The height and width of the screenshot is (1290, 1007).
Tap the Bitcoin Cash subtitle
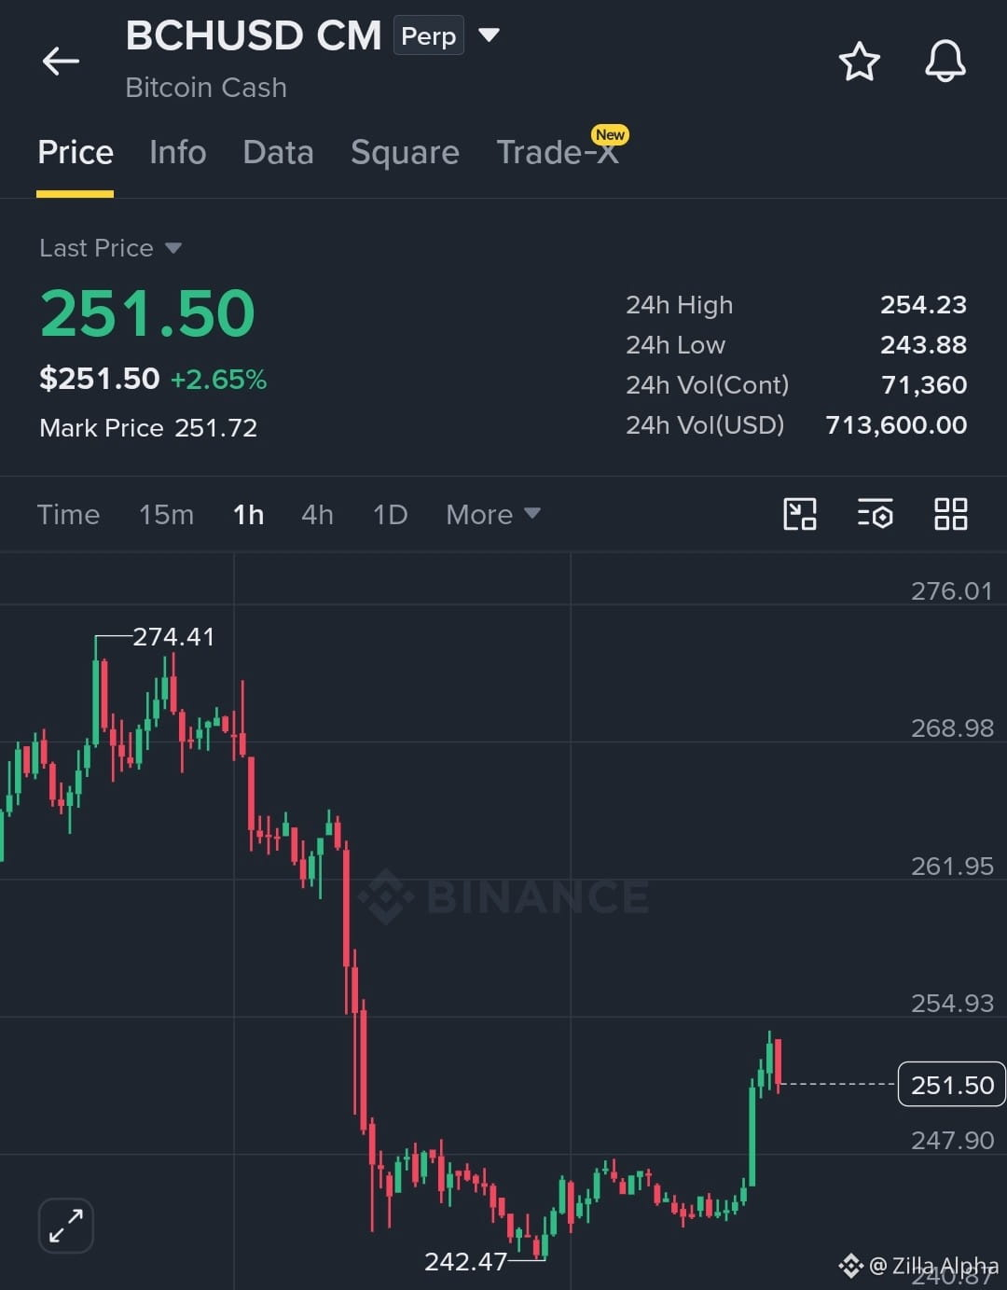(206, 88)
